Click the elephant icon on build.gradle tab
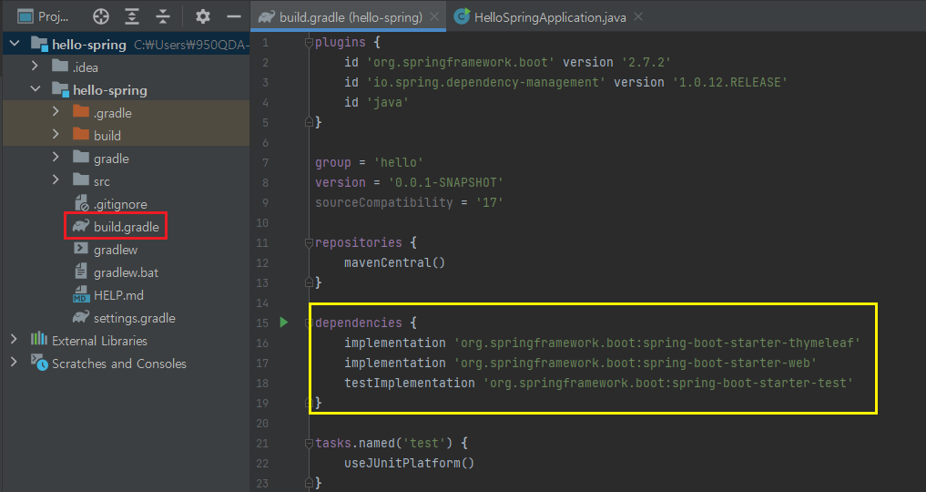 pos(267,17)
